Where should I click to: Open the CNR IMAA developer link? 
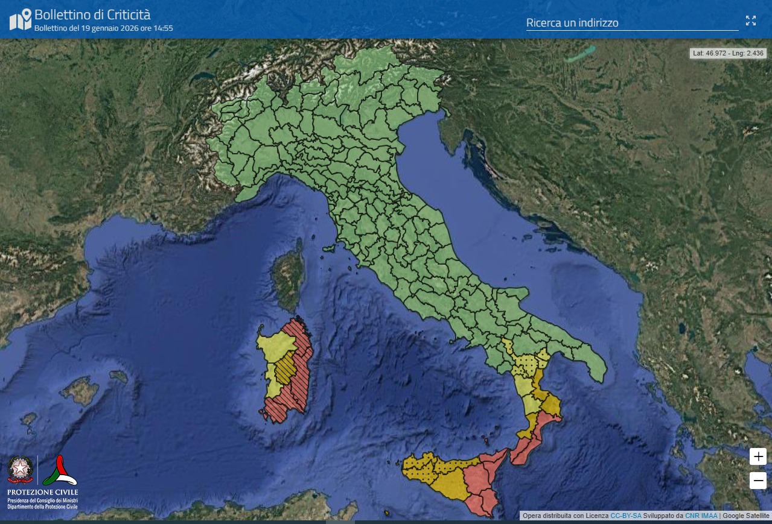(x=700, y=516)
